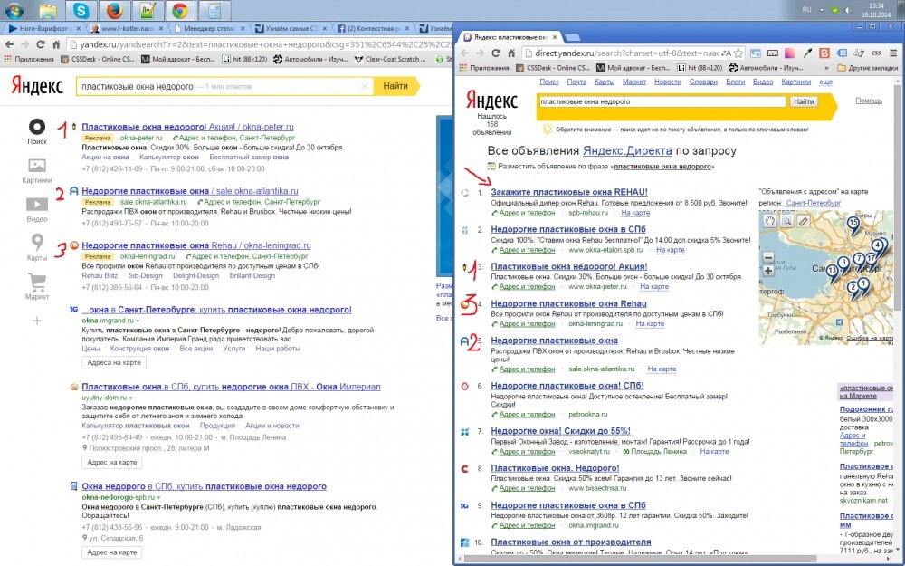This screenshot has width=905, height=566.
Task: Open Маркет cart icon in the left sidebar
Action: tap(37, 282)
